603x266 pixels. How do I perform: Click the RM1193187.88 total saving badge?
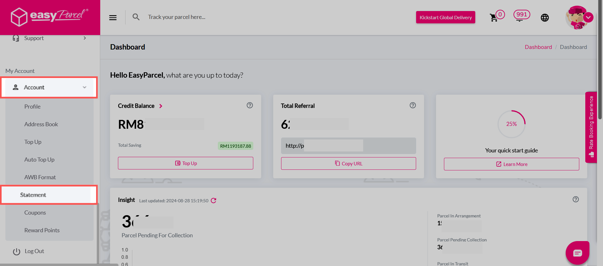coord(236,146)
